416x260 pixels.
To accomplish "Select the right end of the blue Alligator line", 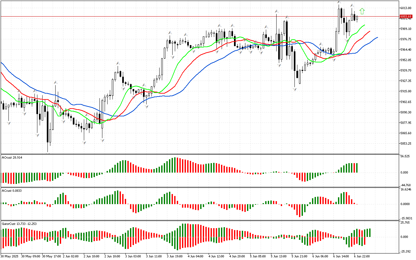I will coord(377,37).
